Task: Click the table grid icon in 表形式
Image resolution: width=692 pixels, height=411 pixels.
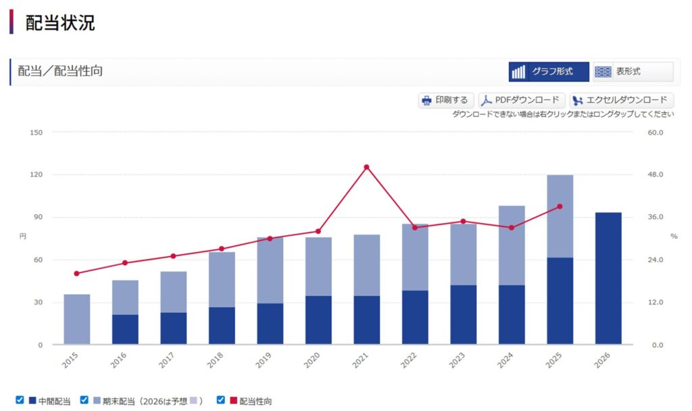Action: point(602,72)
